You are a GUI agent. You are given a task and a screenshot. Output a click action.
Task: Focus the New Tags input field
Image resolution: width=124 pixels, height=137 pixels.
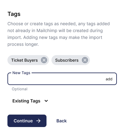click(56, 79)
